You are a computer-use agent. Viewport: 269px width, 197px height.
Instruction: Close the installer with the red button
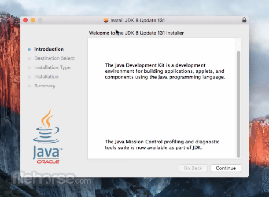[25, 20]
